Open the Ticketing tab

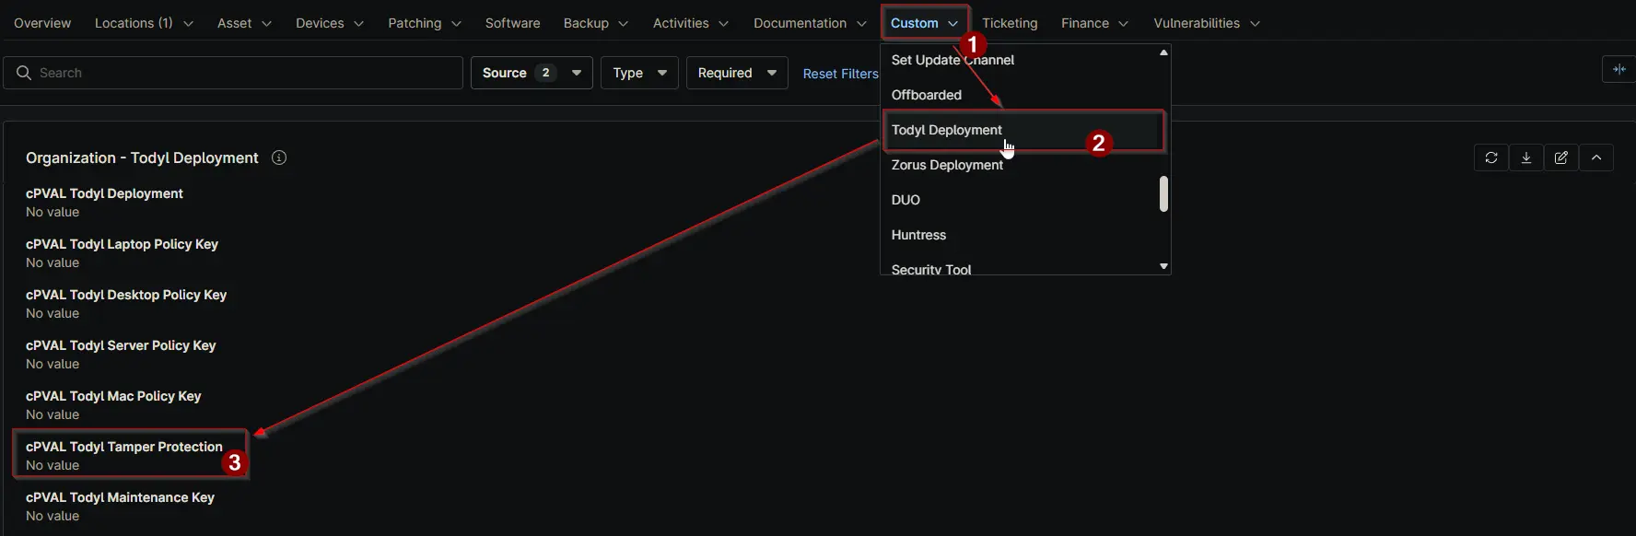click(x=1010, y=23)
